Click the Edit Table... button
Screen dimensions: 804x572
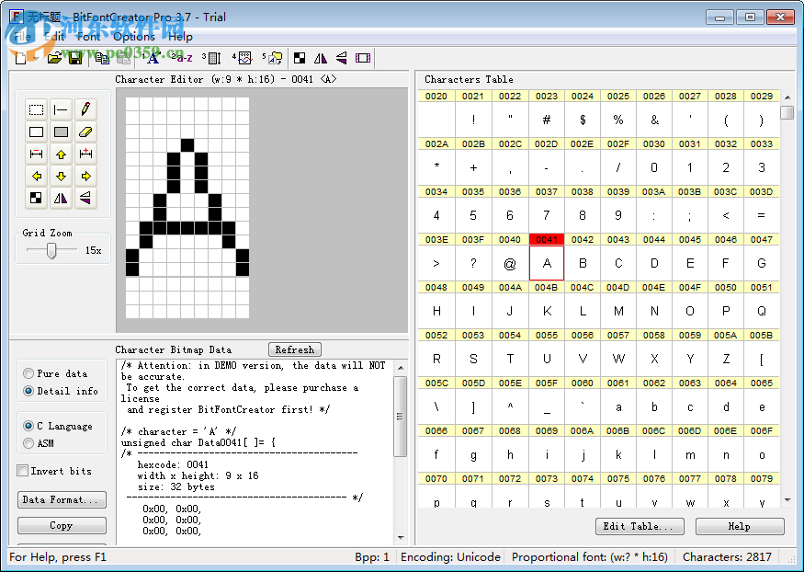(638, 527)
